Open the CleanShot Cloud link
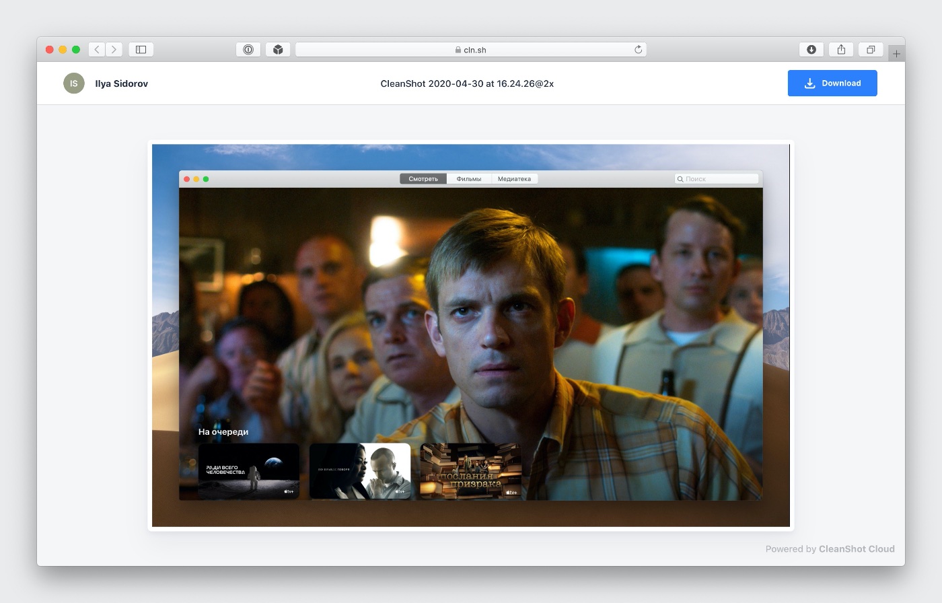Viewport: 942px width, 603px height. (857, 549)
